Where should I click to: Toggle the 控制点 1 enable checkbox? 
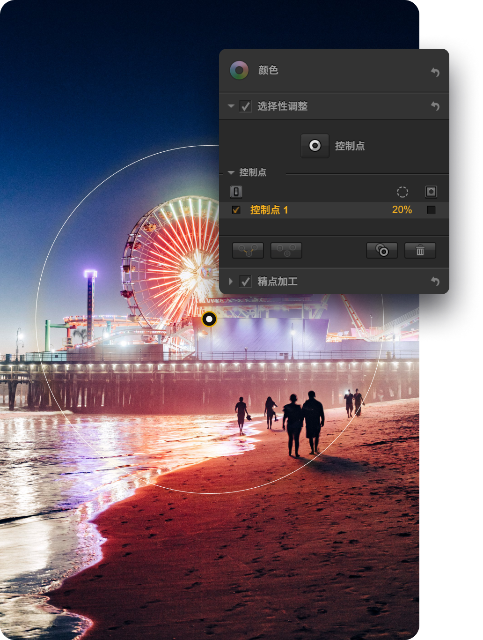(236, 210)
